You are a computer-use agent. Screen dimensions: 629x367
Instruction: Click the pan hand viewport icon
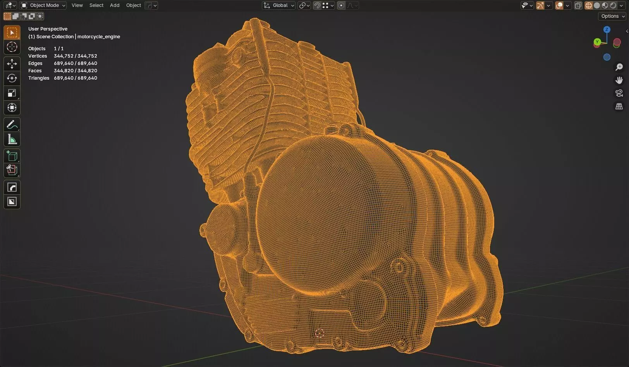619,80
